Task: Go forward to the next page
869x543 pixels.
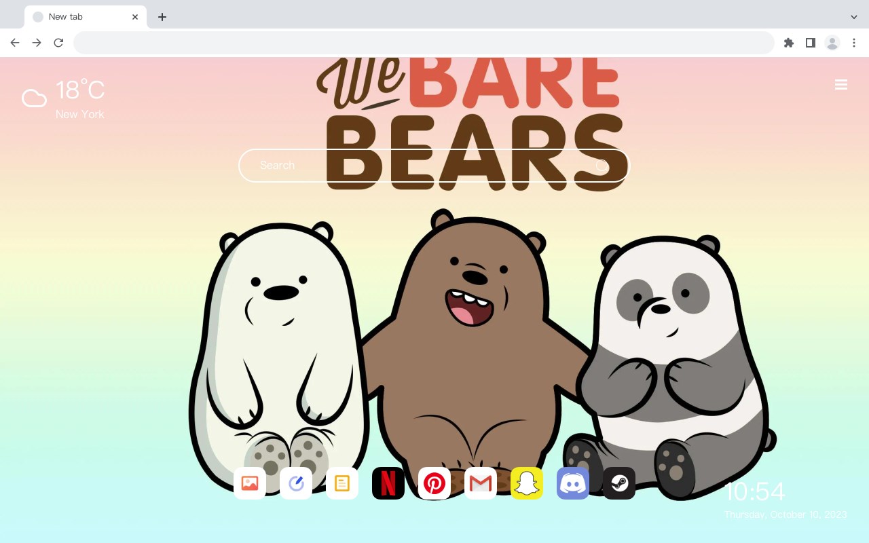Action: click(x=37, y=43)
